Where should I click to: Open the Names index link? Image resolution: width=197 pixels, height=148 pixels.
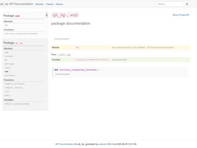(59, 4)
